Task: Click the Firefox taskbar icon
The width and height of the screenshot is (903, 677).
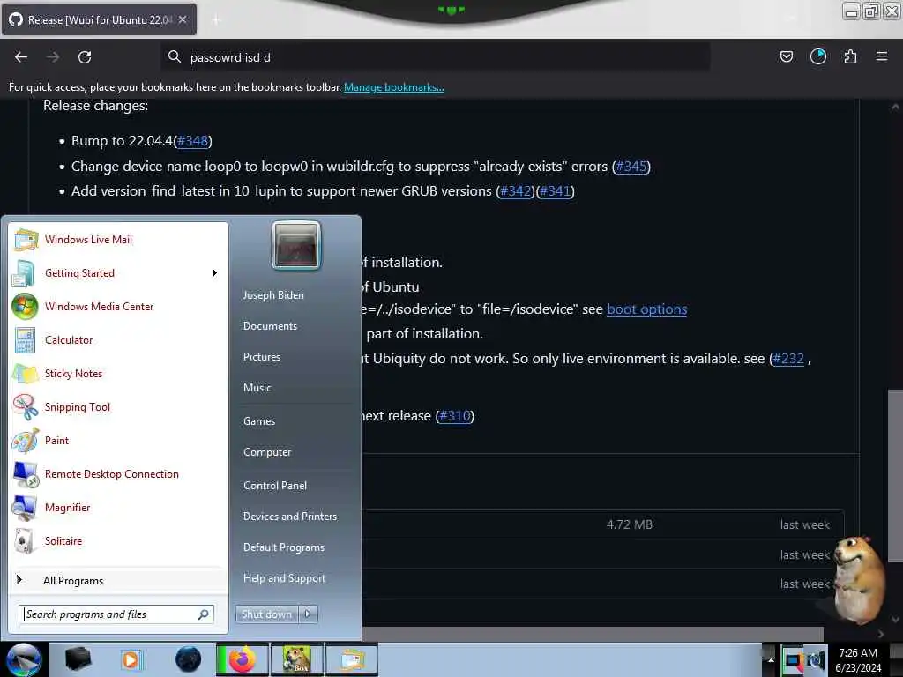Action: coord(242,659)
